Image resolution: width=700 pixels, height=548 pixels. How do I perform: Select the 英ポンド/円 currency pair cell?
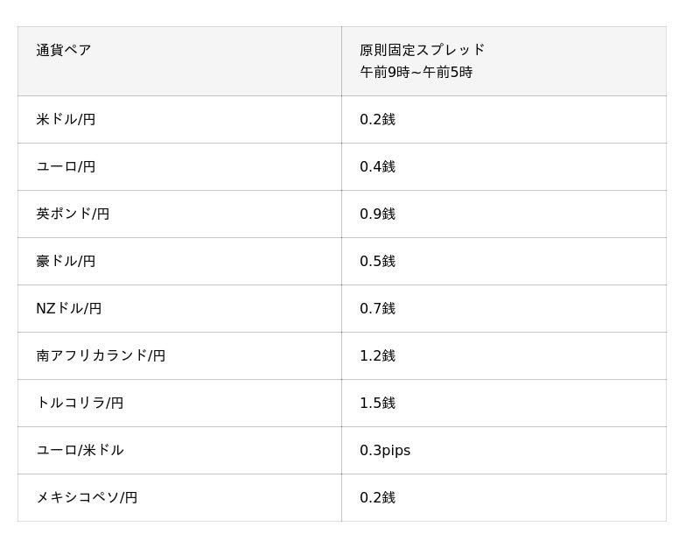[x=73, y=214]
